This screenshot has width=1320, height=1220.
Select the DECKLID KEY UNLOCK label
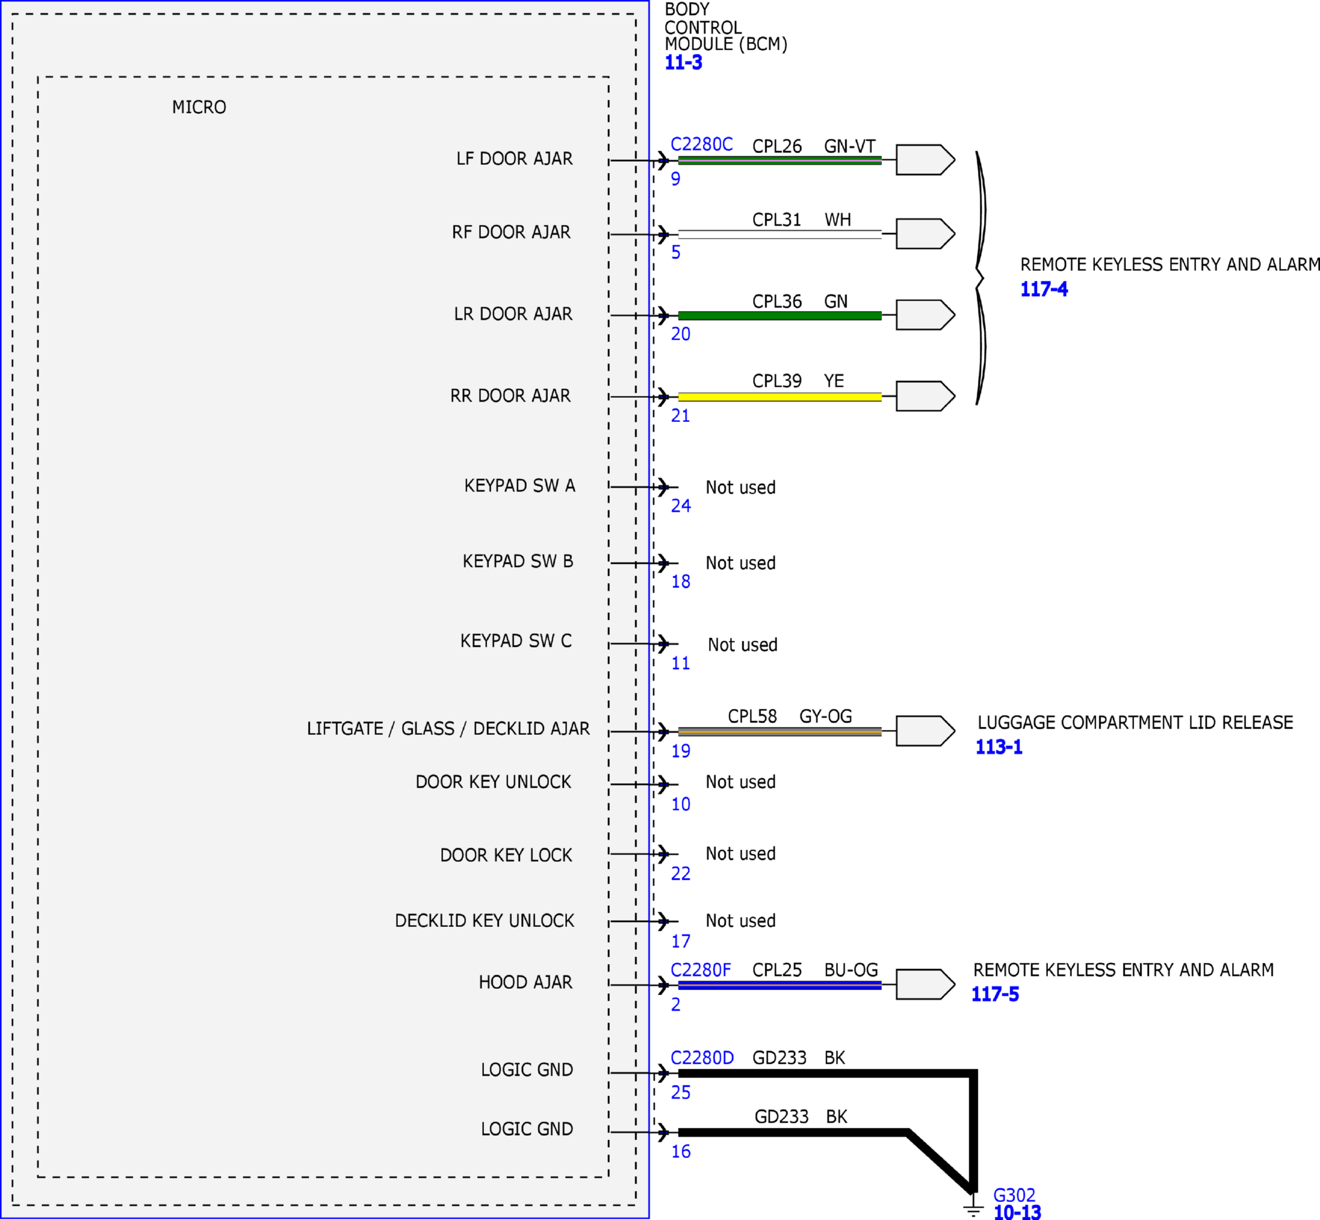[484, 921]
